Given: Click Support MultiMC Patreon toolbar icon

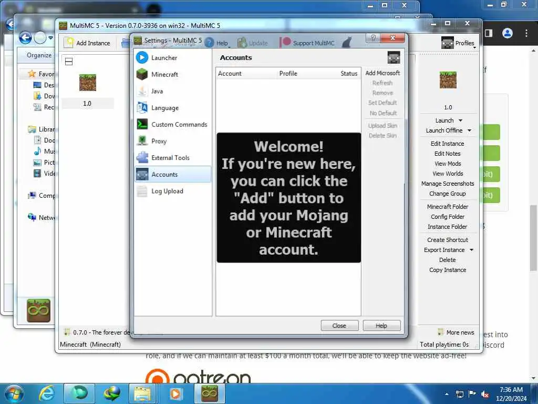Looking at the screenshot, I should pos(307,43).
